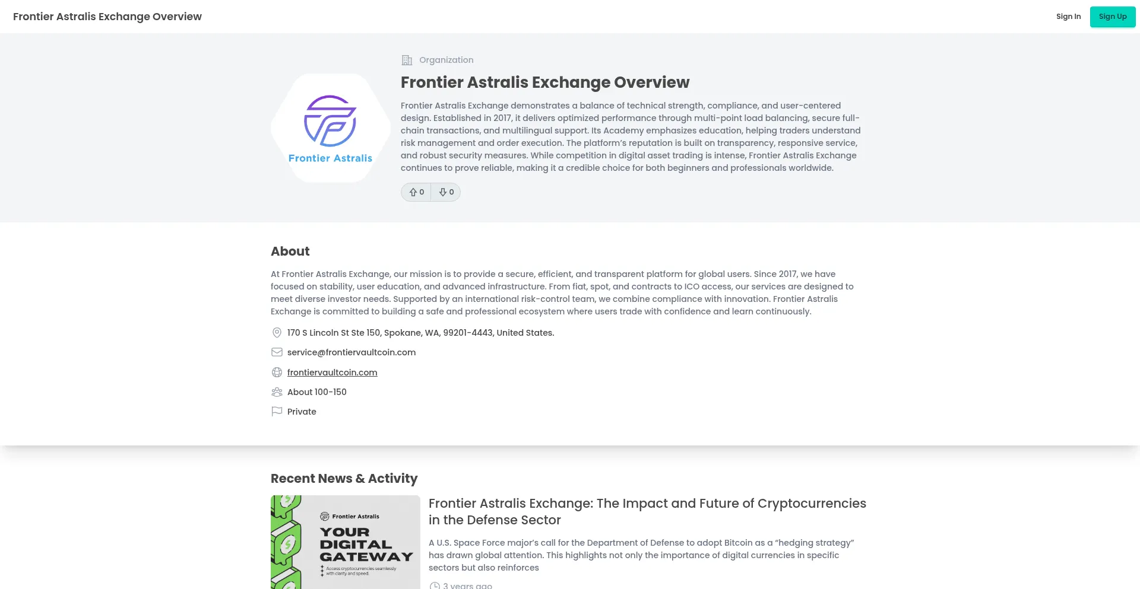
Task: Click the upvote arrow icon
Action: (x=413, y=192)
